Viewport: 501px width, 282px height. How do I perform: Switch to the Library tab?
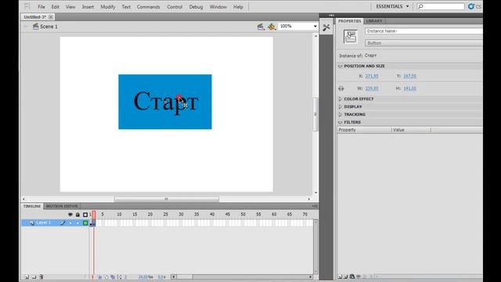(x=374, y=21)
